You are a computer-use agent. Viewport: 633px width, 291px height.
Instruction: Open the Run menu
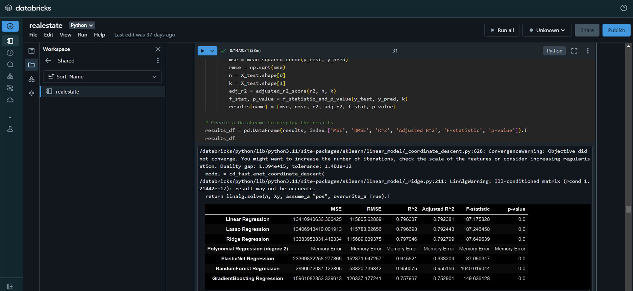[x=82, y=35]
